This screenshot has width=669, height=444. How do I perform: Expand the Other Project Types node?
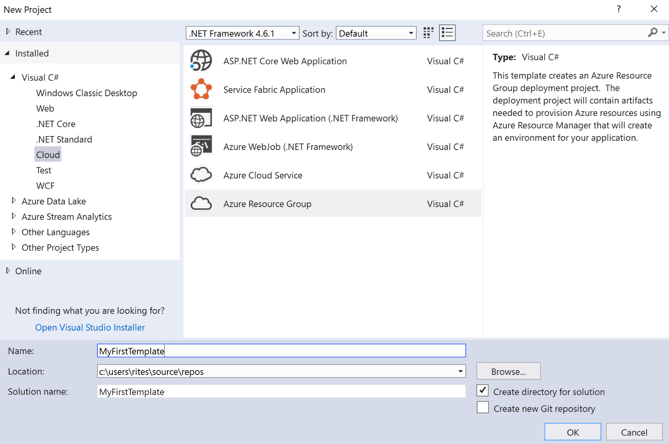(14, 247)
